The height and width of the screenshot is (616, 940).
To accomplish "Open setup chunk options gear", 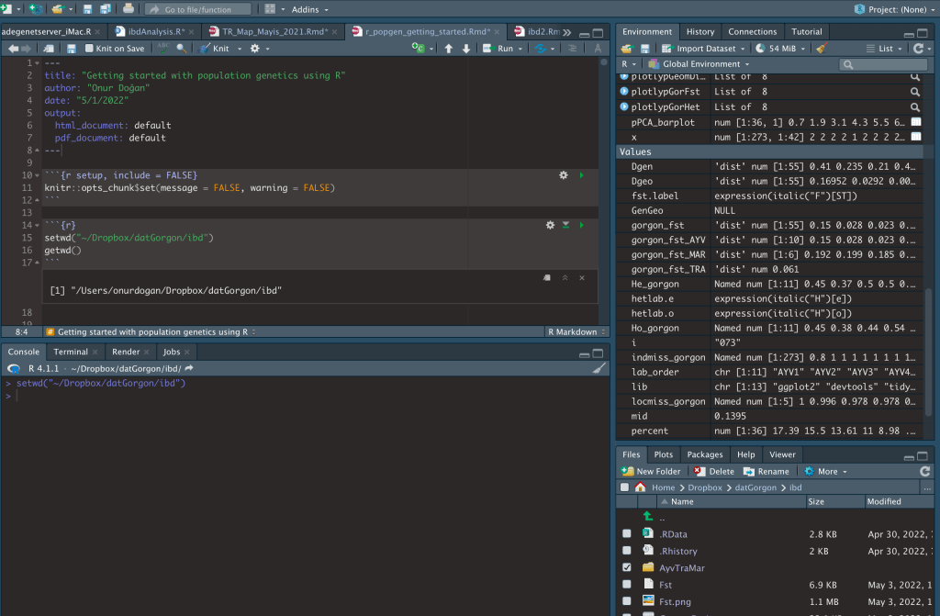I will click(x=564, y=174).
